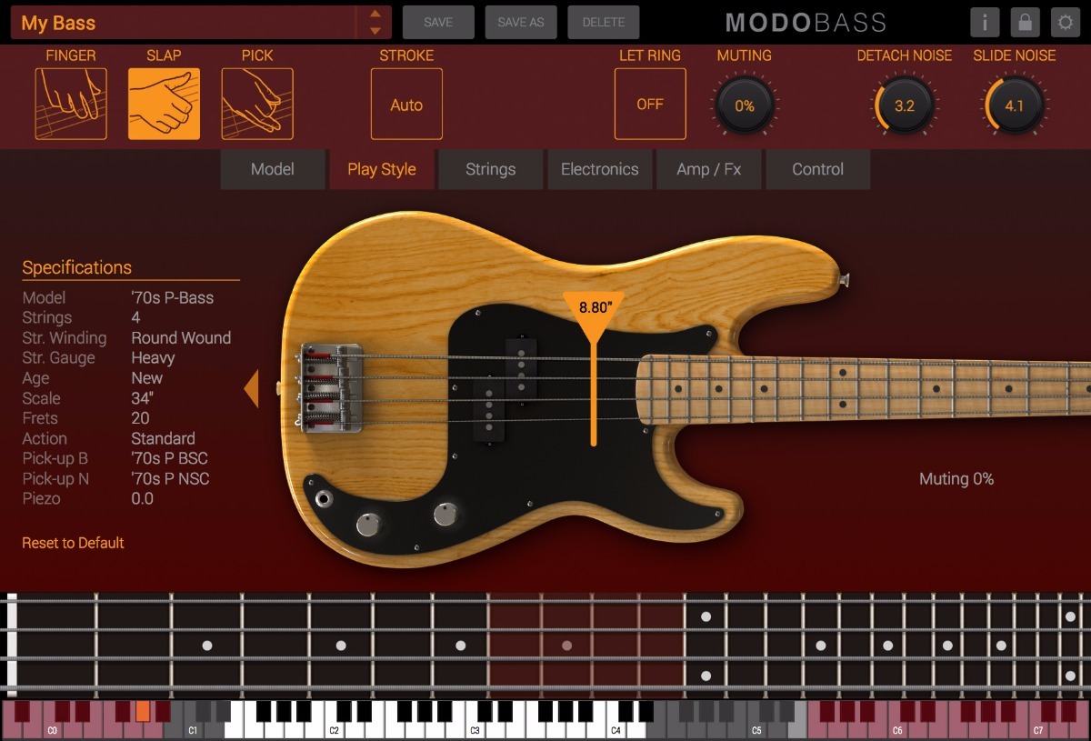1091x741 pixels.
Task: Click the DELETE preset button
Action: [x=604, y=23]
